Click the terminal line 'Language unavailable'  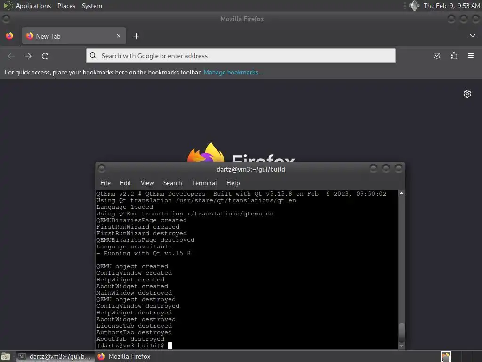click(134, 247)
